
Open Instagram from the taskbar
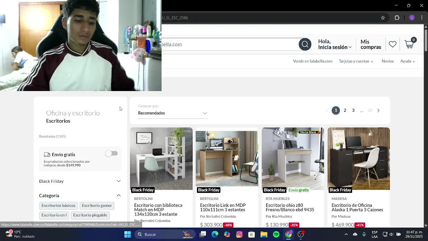pos(239,234)
